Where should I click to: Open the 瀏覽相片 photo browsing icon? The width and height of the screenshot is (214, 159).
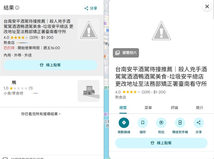(126, 53)
